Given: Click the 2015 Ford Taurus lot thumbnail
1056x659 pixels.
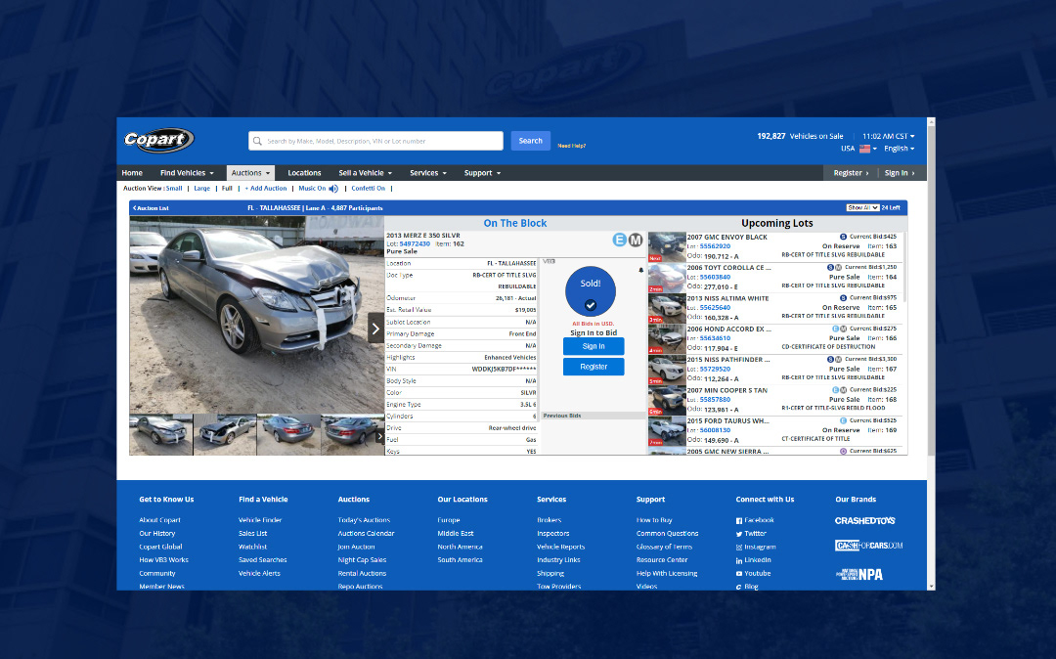Looking at the screenshot, I should (x=667, y=431).
